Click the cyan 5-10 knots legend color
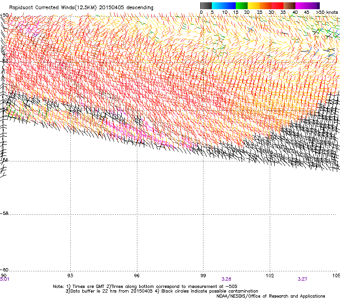Viewport: 340px width, 299px height. (218, 6)
